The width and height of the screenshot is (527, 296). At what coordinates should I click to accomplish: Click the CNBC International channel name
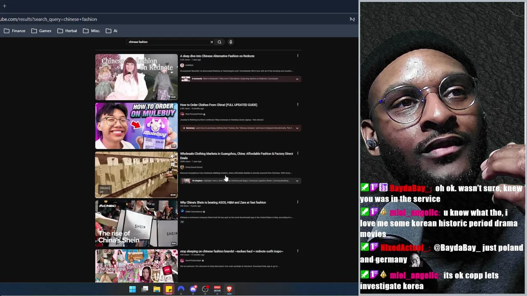pyautogui.click(x=194, y=211)
